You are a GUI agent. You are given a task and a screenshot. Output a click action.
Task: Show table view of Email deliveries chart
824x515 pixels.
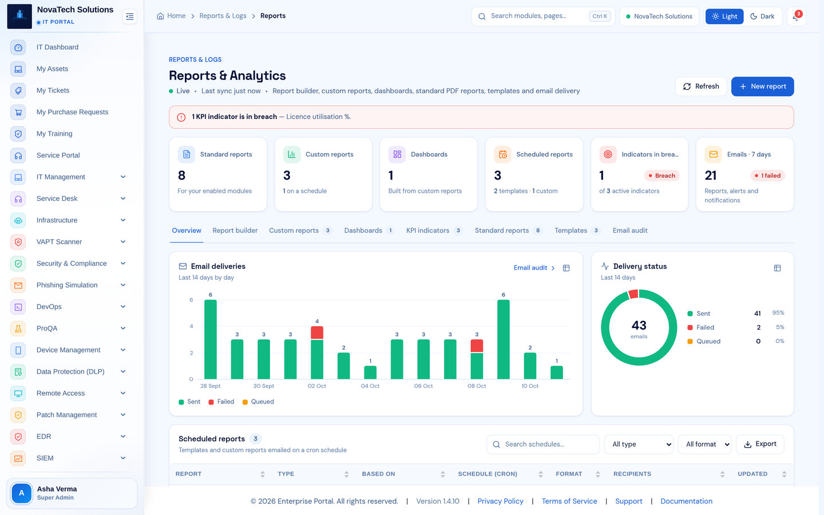coord(566,268)
